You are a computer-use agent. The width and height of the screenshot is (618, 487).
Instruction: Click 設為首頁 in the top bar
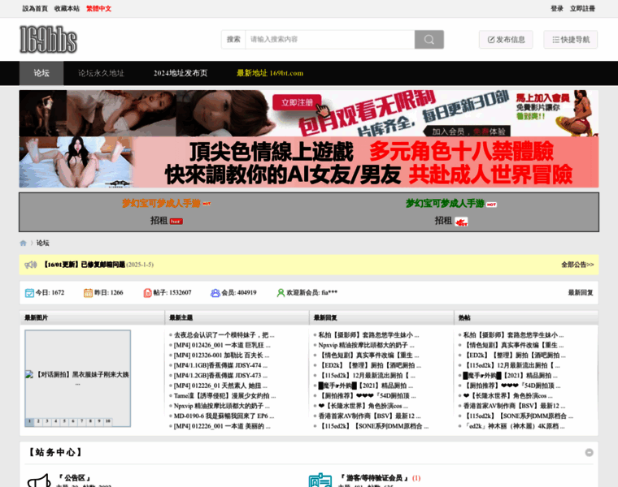35,9
